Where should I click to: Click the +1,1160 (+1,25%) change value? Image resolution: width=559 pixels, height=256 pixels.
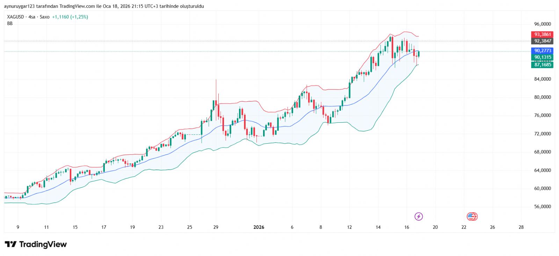click(70, 17)
